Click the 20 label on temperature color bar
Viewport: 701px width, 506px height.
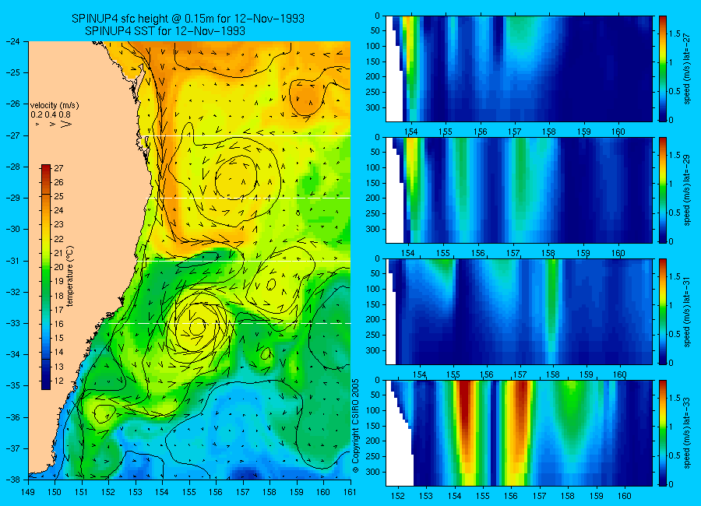58,267
